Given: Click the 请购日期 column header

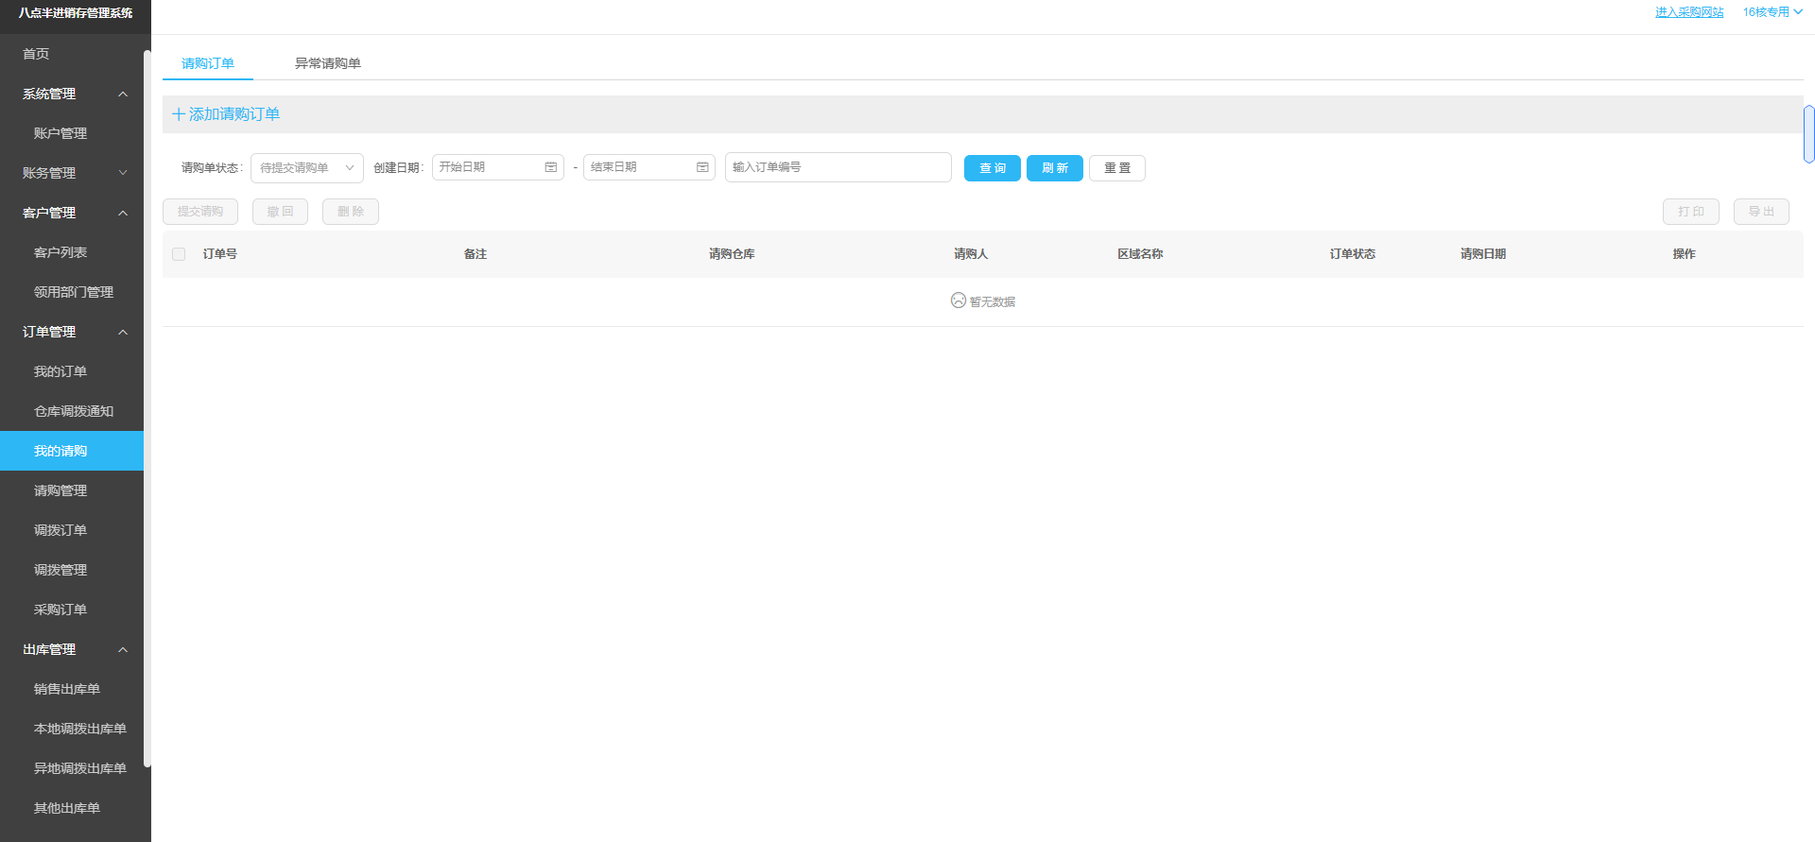Looking at the screenshot, I should coord(1483,254).
